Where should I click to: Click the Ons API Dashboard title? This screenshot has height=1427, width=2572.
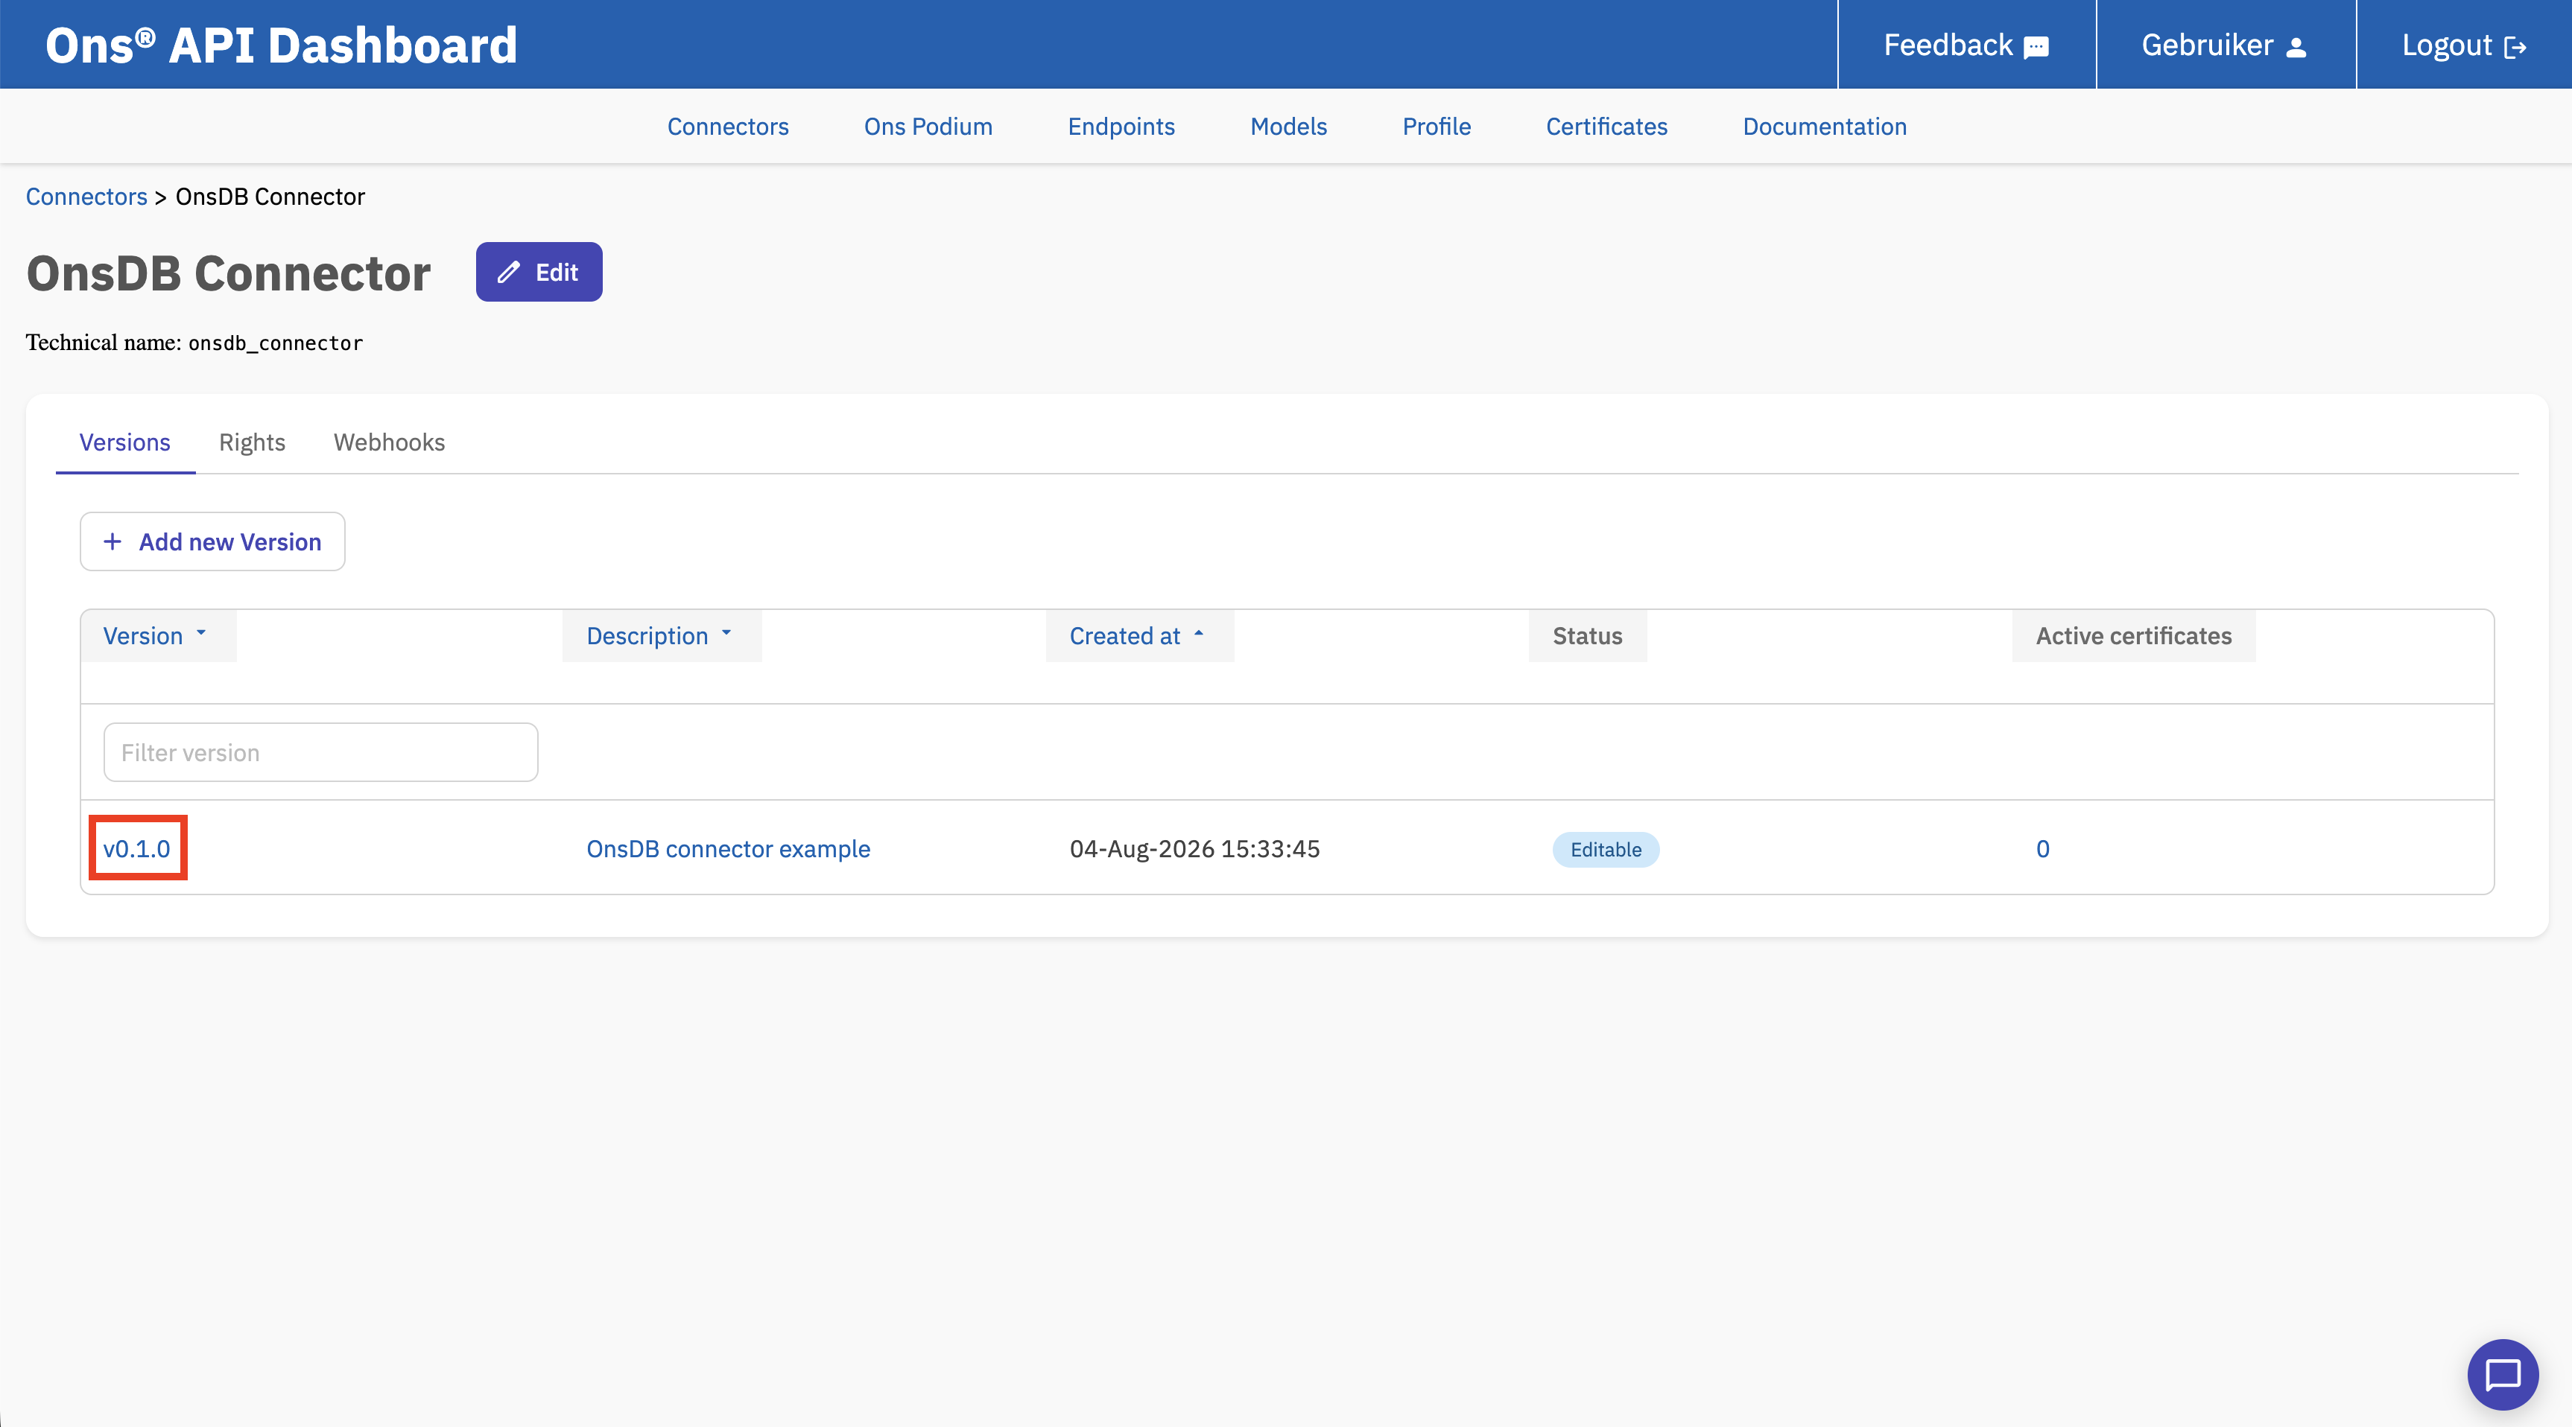pos(282,45)
